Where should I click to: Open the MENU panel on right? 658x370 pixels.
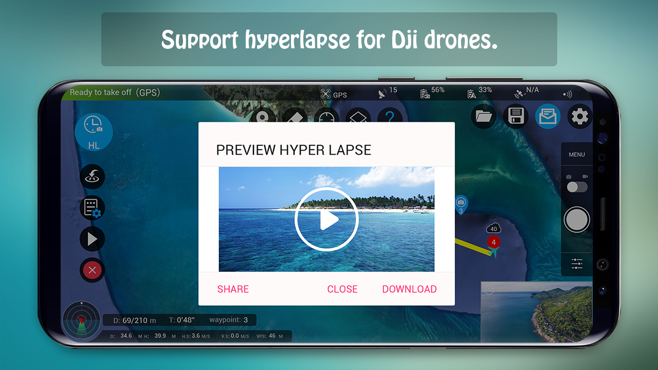coord(577,155)
